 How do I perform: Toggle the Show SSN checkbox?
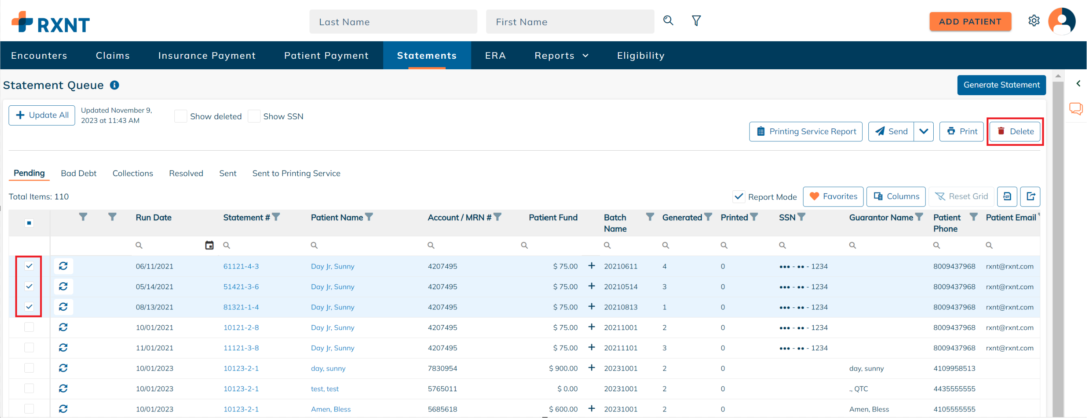(x=254, y=116)
